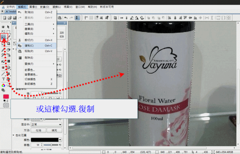Screen dimensions: 240x154
Task: Swap foreground and background colors icon
Action: point(7,101)
